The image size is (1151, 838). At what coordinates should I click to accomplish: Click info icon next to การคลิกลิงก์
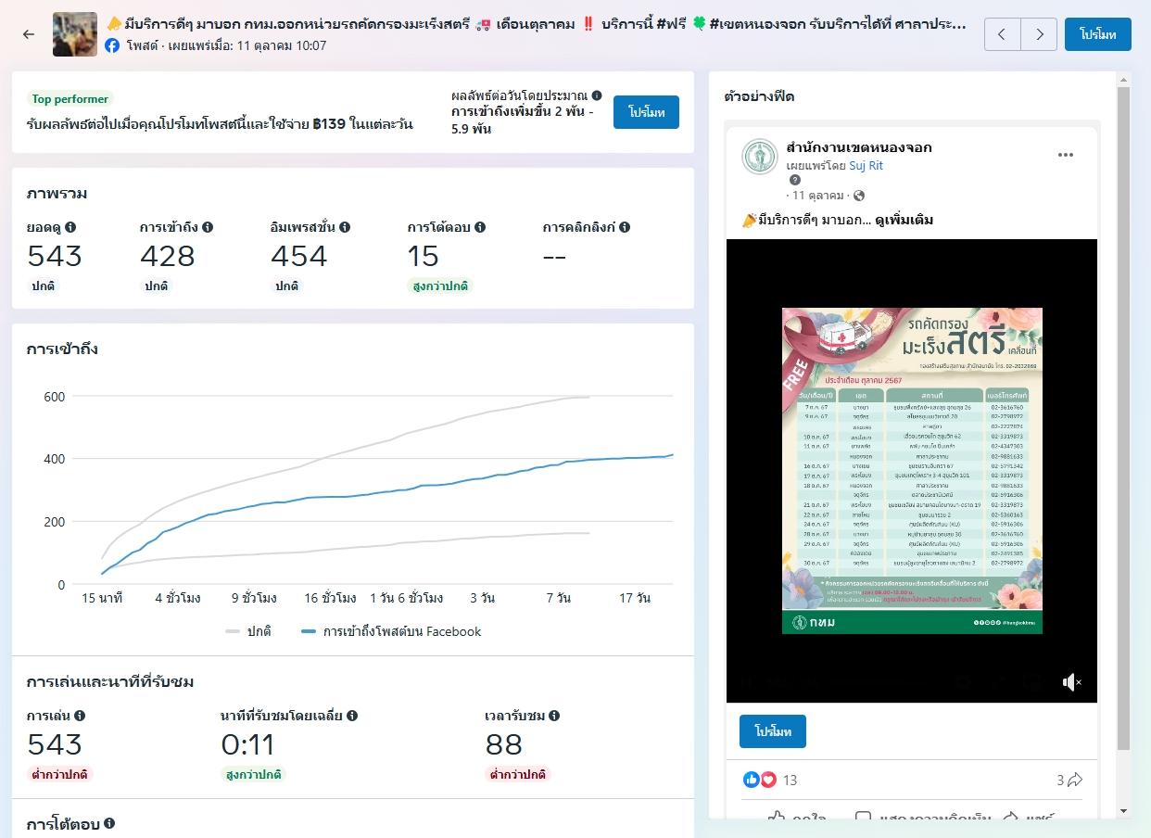625,227
